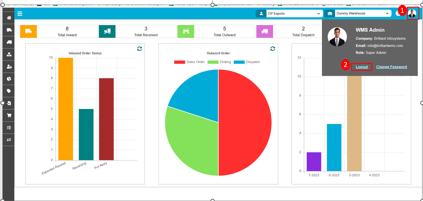
Task: Click the Total Received card label
Action: click(146, 35)
